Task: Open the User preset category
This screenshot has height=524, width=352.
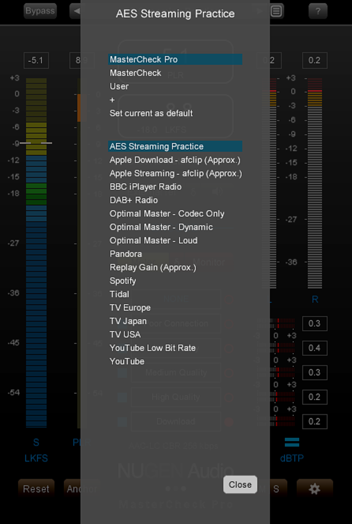Action: (175, 86)
